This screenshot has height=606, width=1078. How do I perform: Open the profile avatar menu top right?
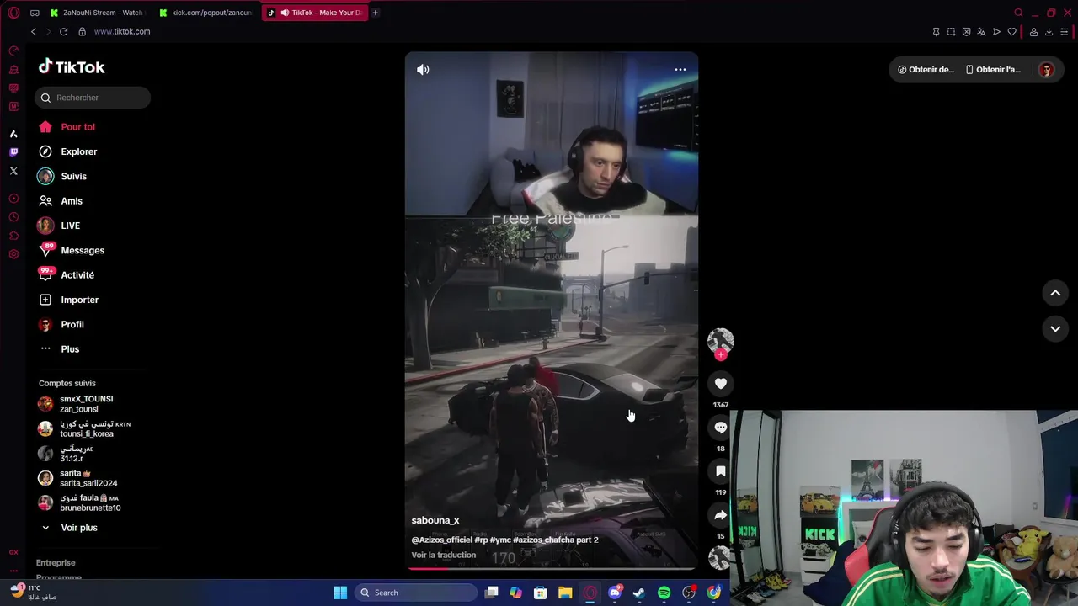[1046, 70]
